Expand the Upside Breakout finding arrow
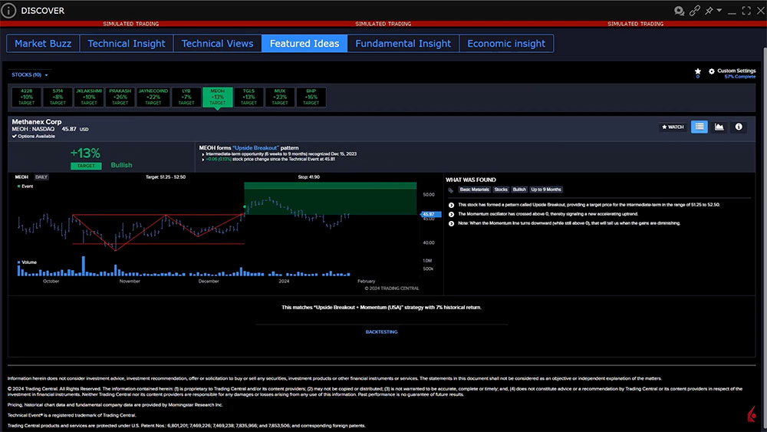Screen dimensions: 767x432 tap(451, 205)
